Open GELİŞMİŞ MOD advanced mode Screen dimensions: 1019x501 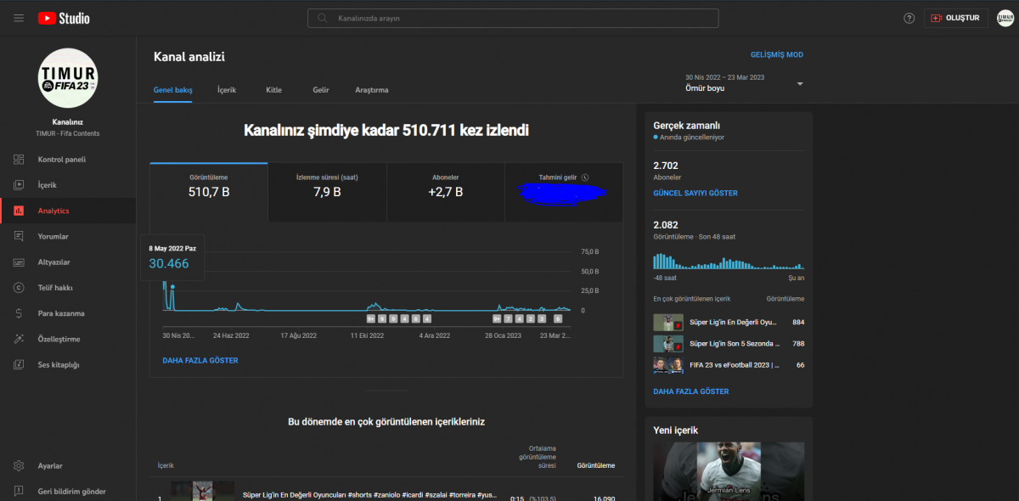point(777,54)
